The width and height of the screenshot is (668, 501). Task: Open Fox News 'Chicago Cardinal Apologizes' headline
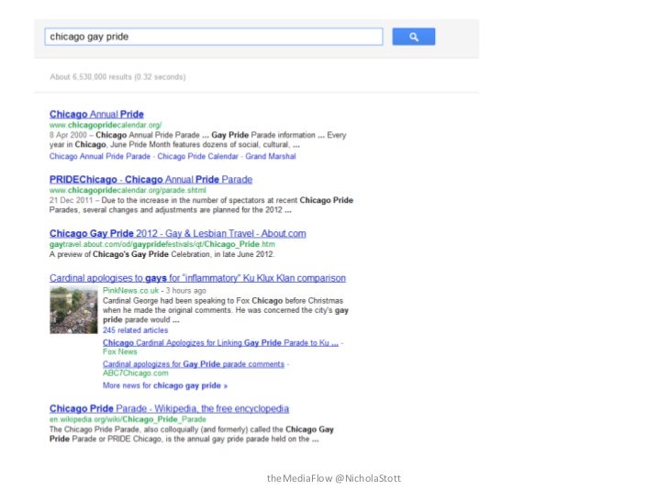click(220, 343)
